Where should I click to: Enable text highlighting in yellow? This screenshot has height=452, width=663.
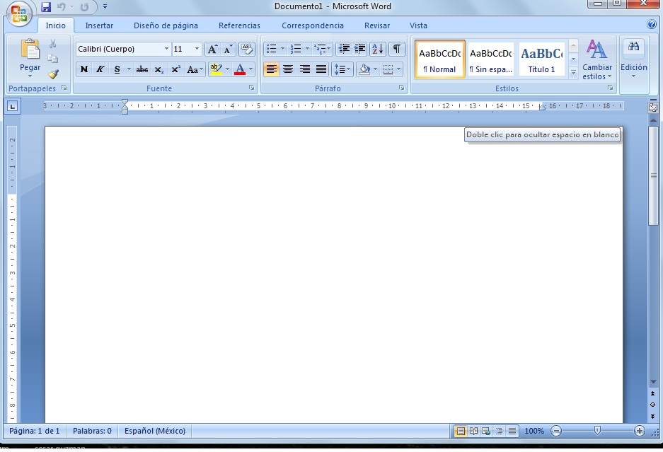[216, 70]
